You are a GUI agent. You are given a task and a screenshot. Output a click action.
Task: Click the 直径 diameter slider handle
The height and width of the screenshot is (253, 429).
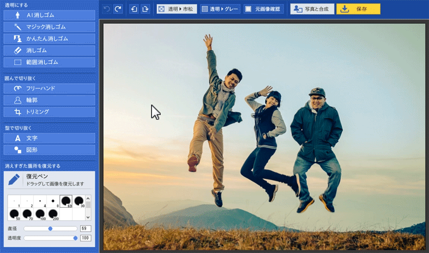[50, 229]
